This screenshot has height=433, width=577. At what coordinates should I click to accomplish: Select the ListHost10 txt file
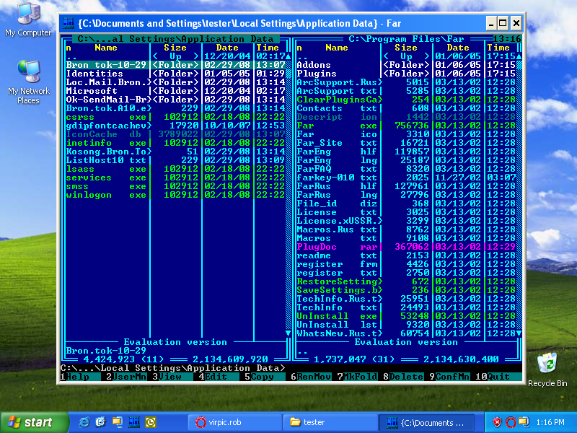point(175,160)
